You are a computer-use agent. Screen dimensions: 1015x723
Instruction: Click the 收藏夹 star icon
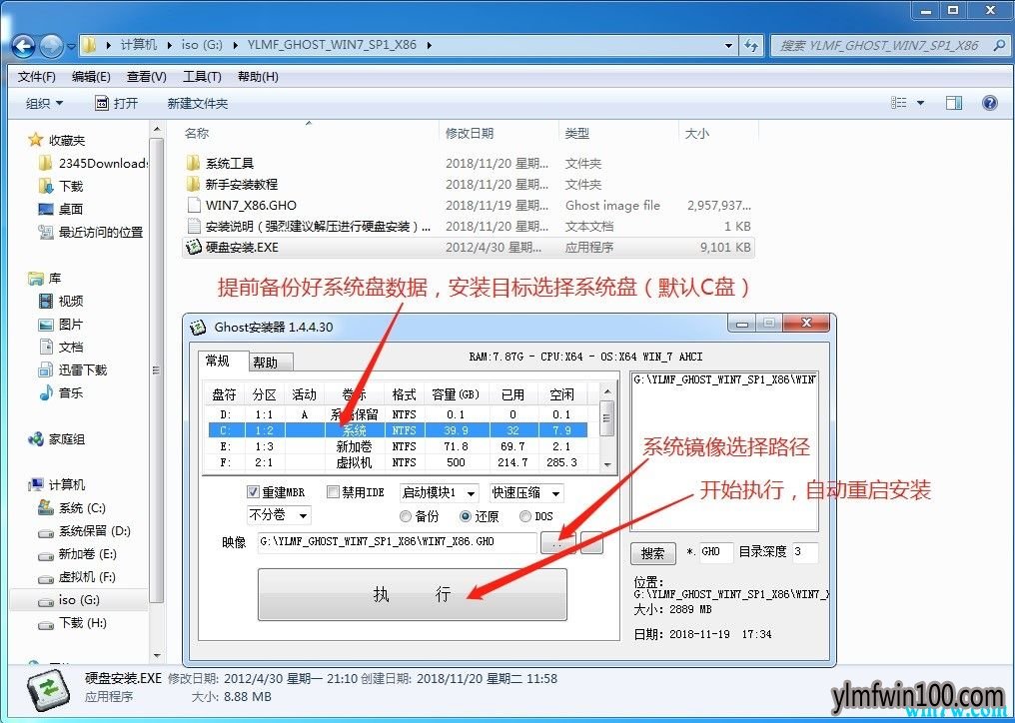(36, 140)
